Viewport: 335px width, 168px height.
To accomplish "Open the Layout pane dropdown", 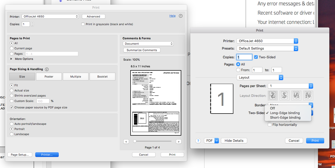I will pyautogui.click(x=260, y=77).
